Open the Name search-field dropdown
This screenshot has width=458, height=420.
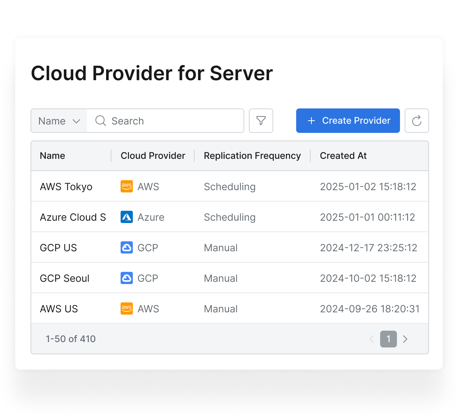click(x=59, y=121)
